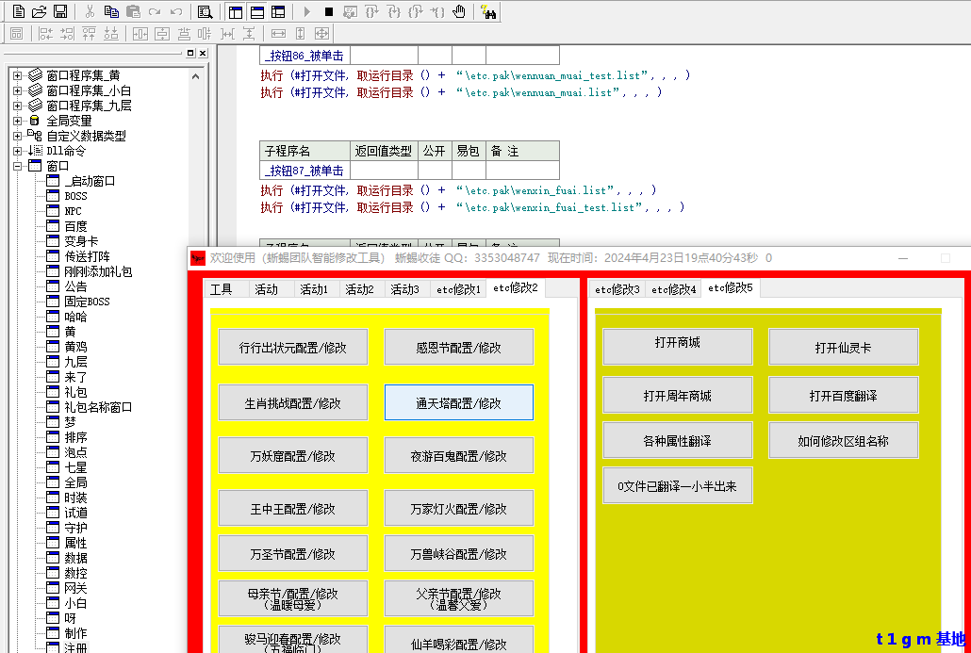Switch to the etc修改1 tab

[x=458, y=289]
